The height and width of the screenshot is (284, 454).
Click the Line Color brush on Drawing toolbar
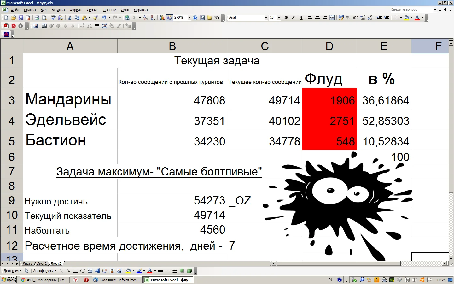[139, 271]
